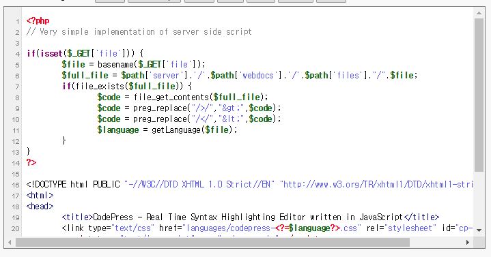Click the '&gt;' string on line 9
This screenshot has width=491, height=257.
click(x=232, y=108)
